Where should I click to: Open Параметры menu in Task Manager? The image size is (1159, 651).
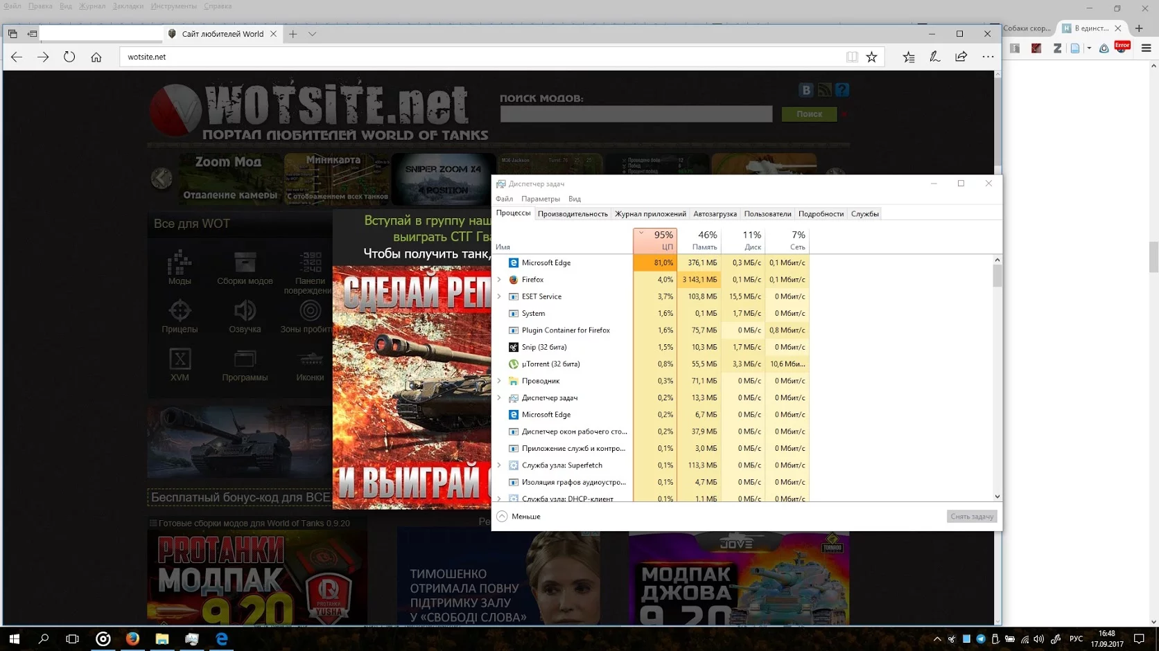(540, 199)
